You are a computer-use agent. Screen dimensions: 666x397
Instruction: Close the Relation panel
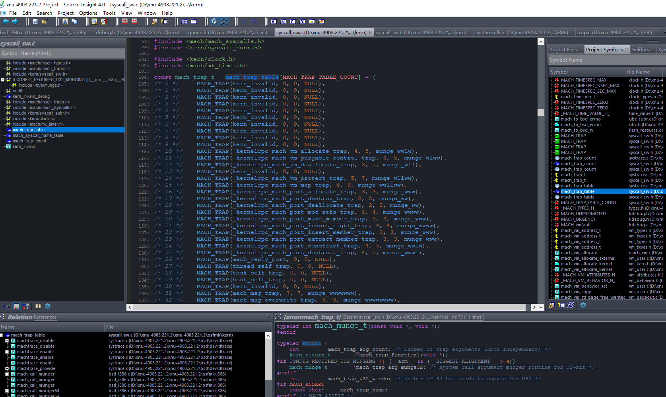(268, 317)
